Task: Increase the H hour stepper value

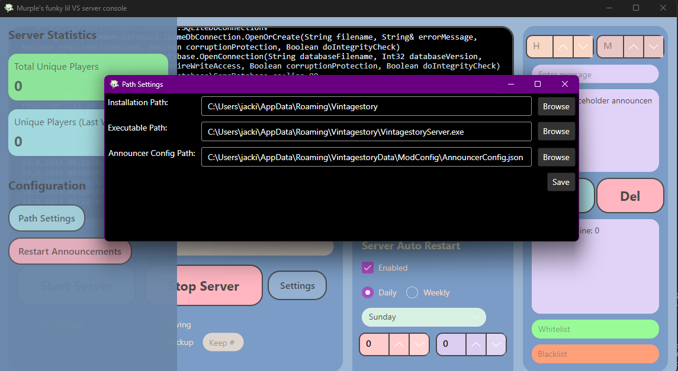Action: [x=563, y=47]
